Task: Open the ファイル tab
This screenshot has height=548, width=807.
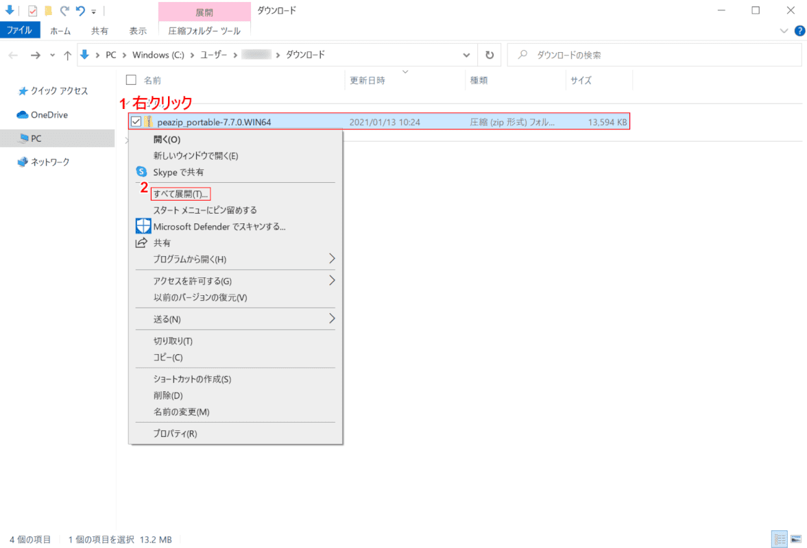Action: 20,30
